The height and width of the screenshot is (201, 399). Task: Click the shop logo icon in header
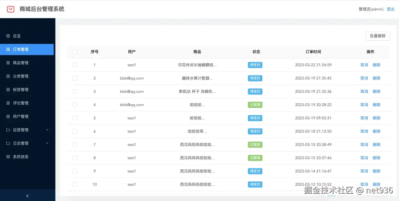coord(11,9)
